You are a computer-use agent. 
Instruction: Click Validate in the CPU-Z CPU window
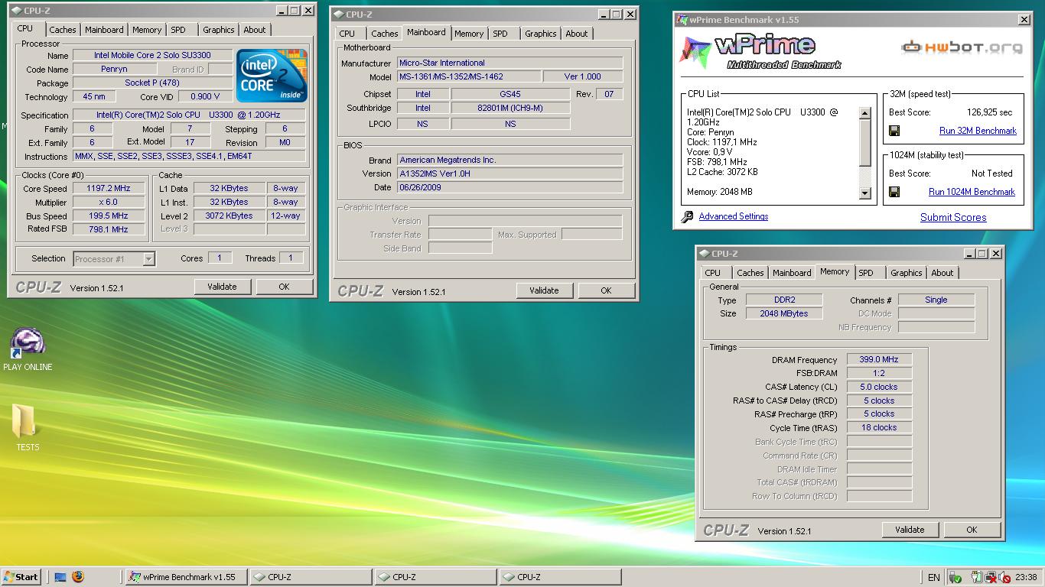pos(222,287)
